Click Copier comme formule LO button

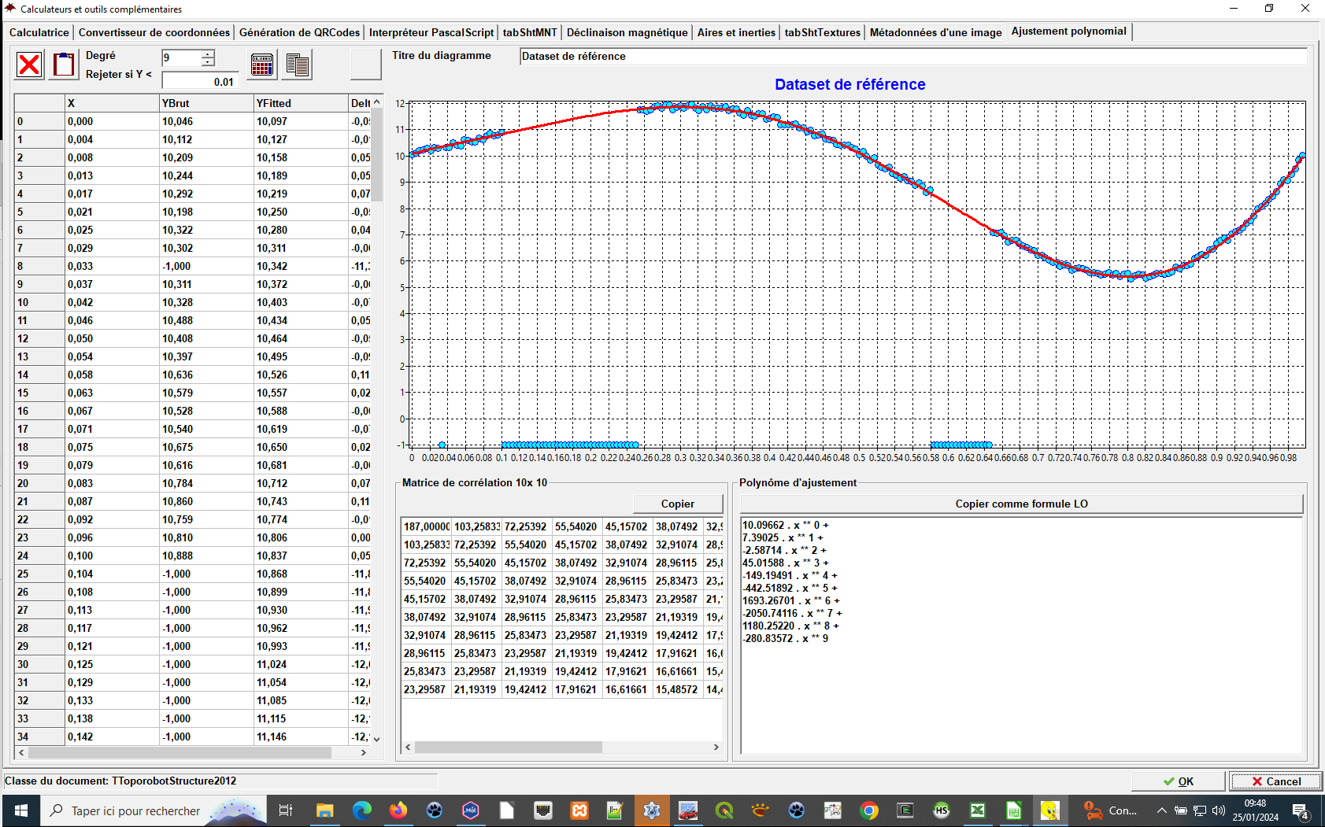coord(1022,504)
